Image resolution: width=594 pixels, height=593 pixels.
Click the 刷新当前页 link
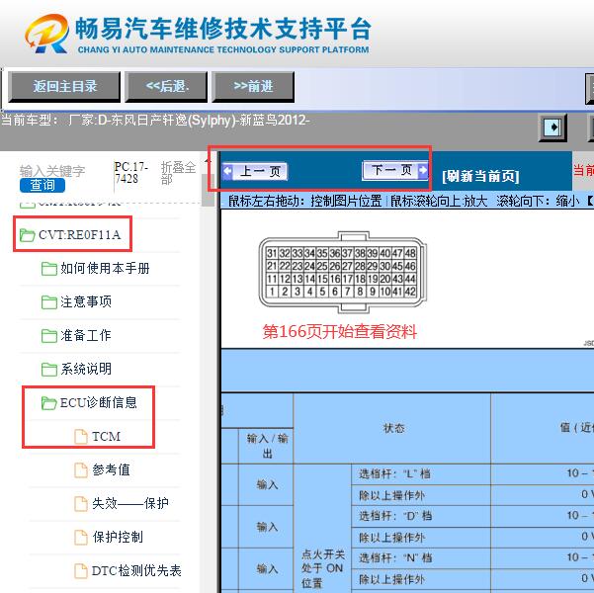pyautogui.click(x=480, y=176)
